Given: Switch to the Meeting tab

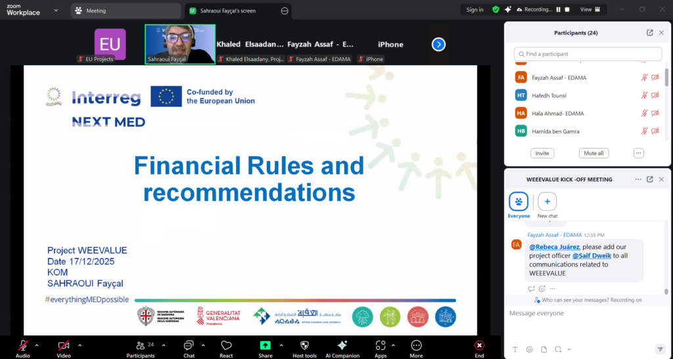Looking at the screenshot, I should 125,11.
